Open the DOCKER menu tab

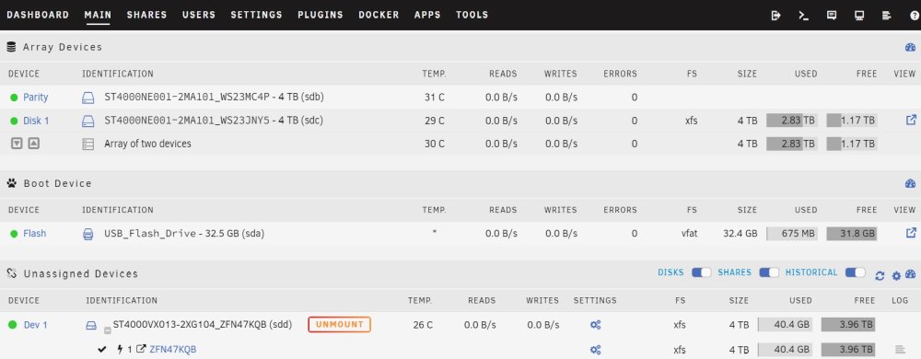(x=379, y=16)
